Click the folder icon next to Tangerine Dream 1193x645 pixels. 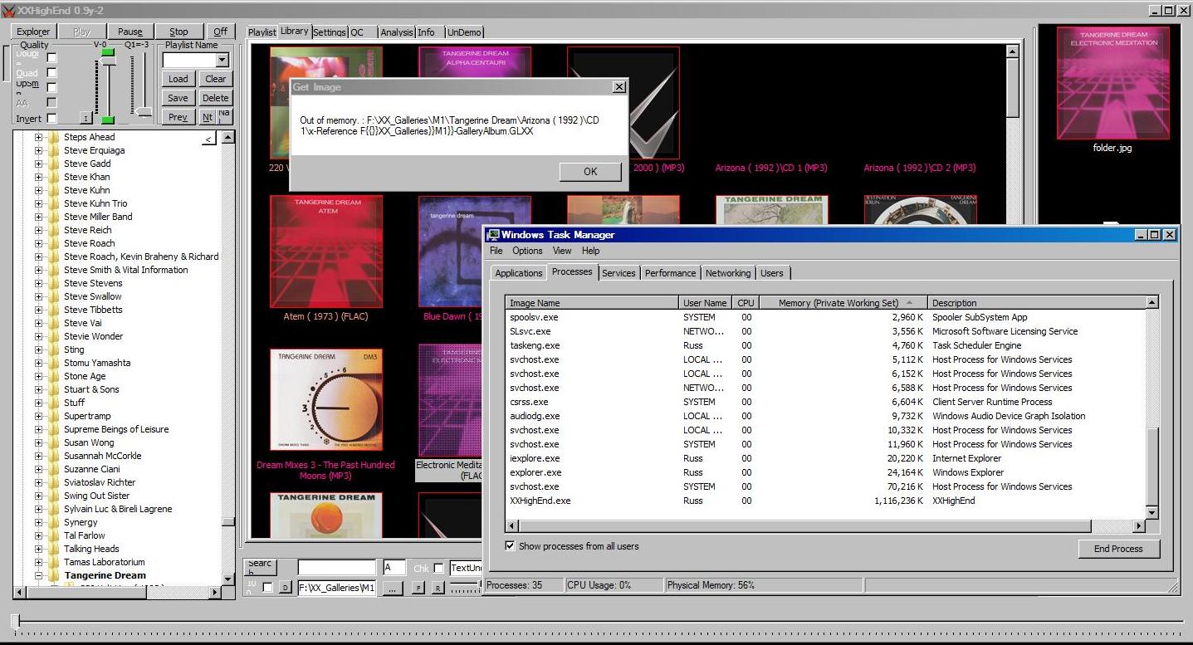pos(54,575)
